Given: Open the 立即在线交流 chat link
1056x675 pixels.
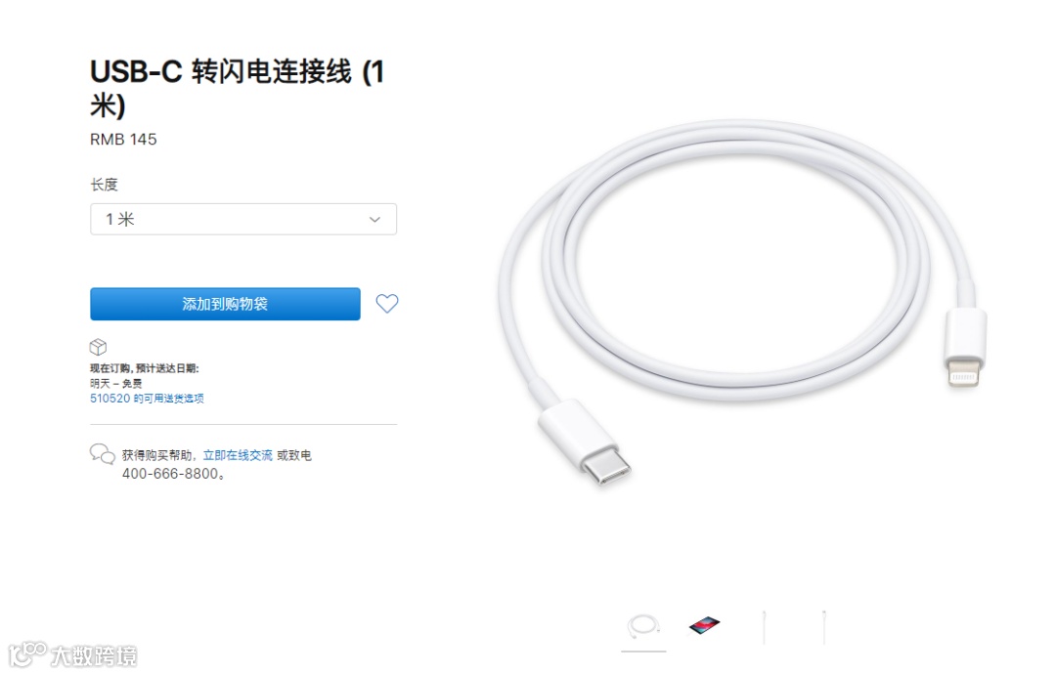Looking at the screenshot, I should (238, 455).
